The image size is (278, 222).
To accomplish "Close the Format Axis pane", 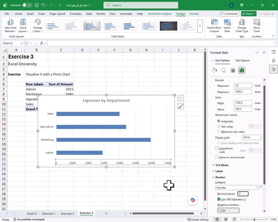I will (x=264, y=52).
